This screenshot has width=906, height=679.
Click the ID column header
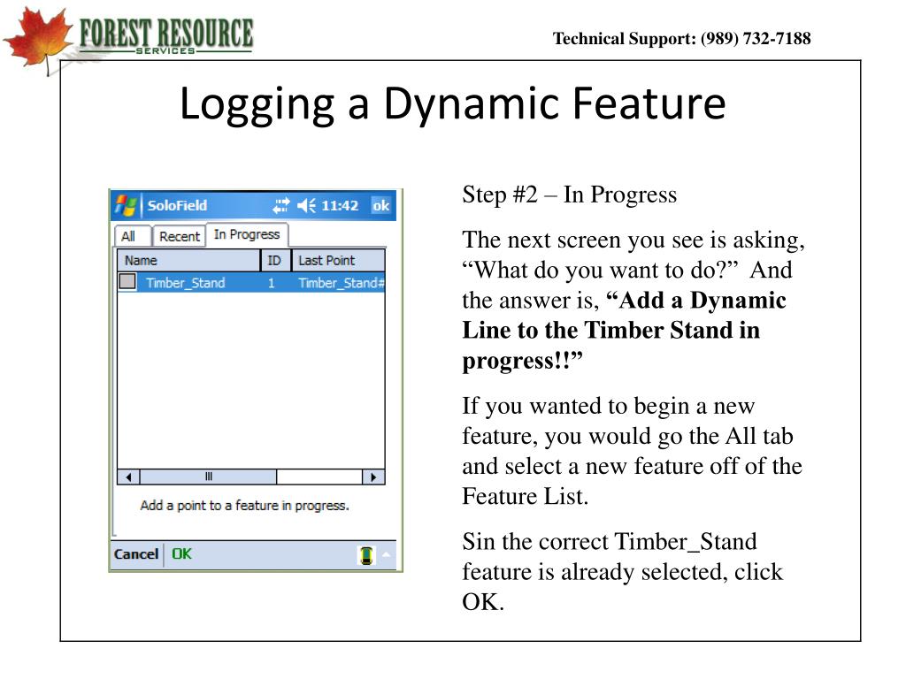pyautogui.click(x=276, y=261)
